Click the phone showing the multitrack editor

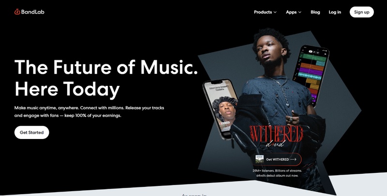[311, 76]
